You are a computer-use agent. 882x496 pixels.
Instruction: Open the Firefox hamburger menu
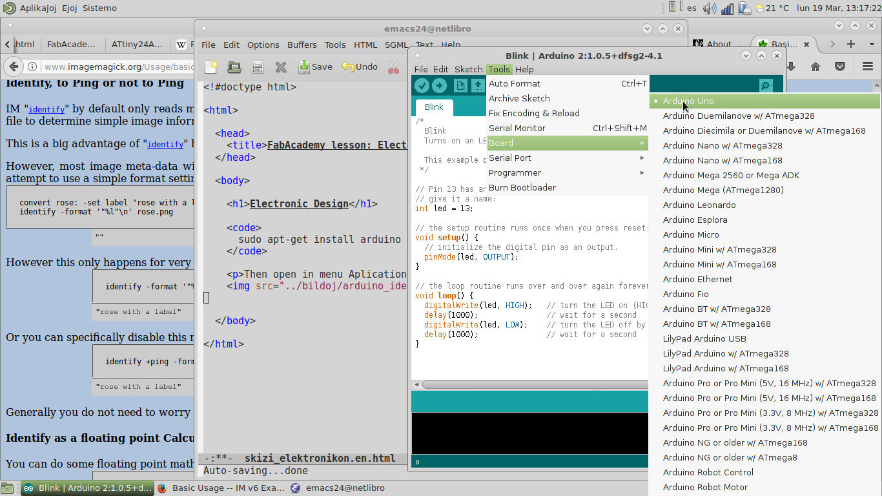pos(868,66)
